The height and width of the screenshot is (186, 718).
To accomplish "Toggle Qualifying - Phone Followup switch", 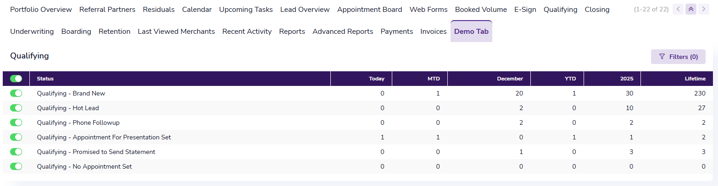I will pyautogui.click(x=16, y=122).
